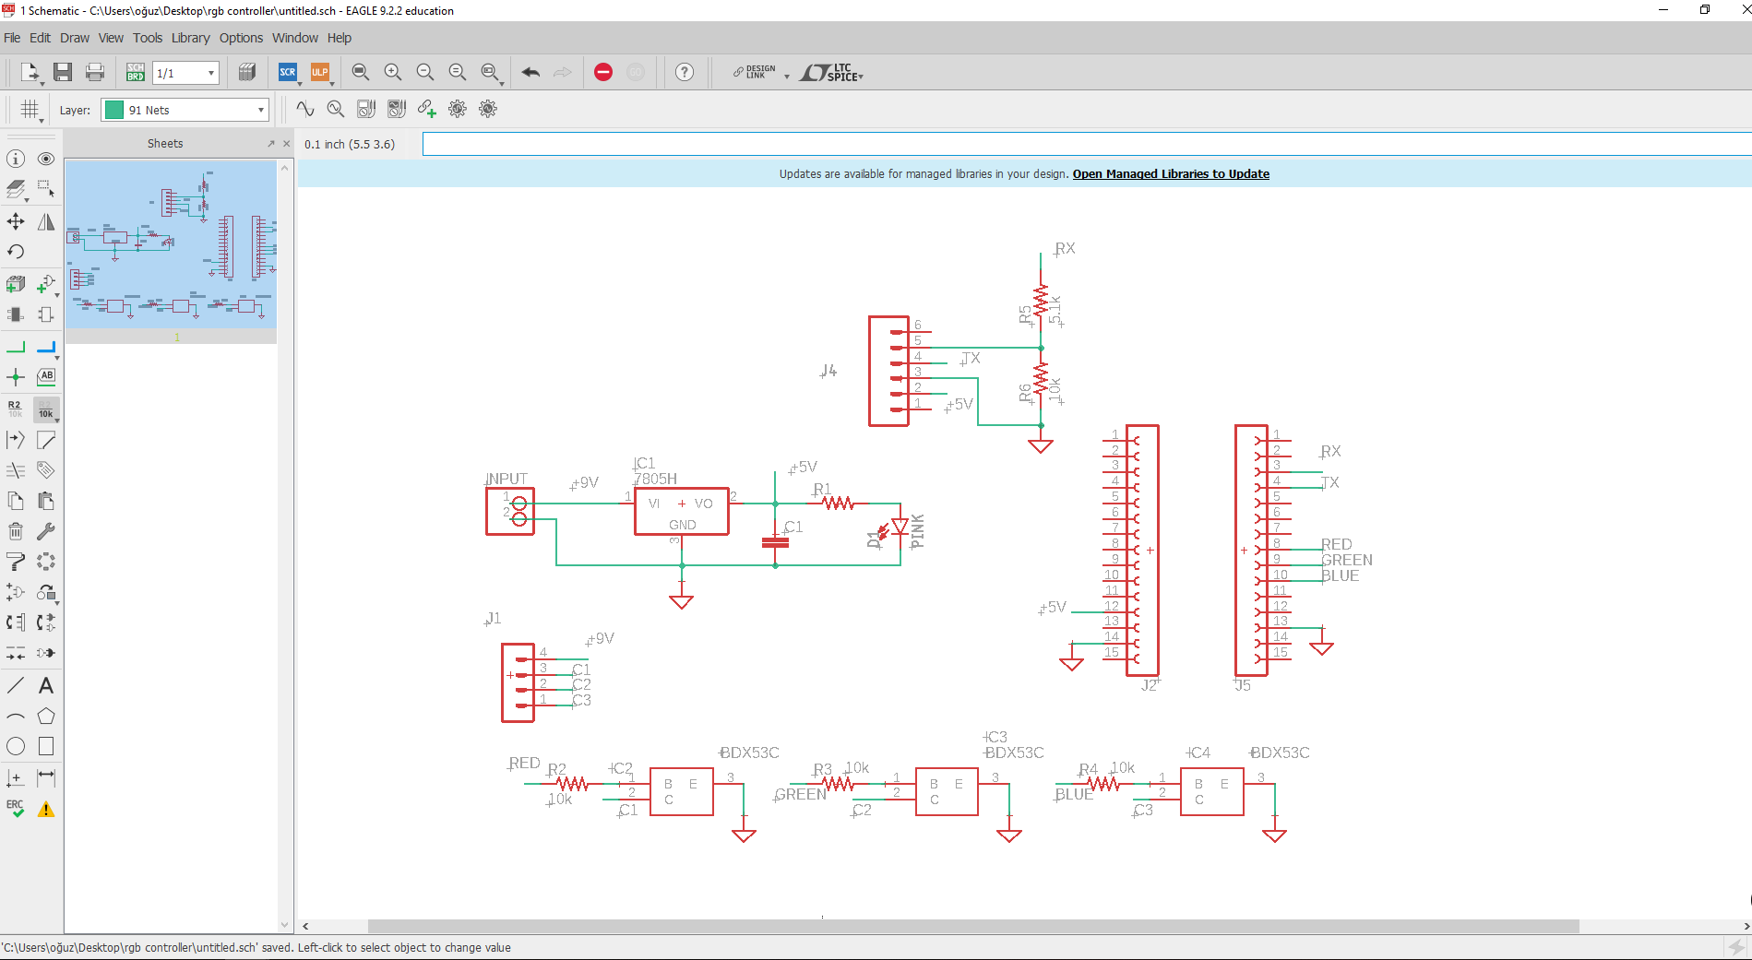Select the Text tool
The image size is (1752, 960).
pyautogui.click(x=46, y=686)
